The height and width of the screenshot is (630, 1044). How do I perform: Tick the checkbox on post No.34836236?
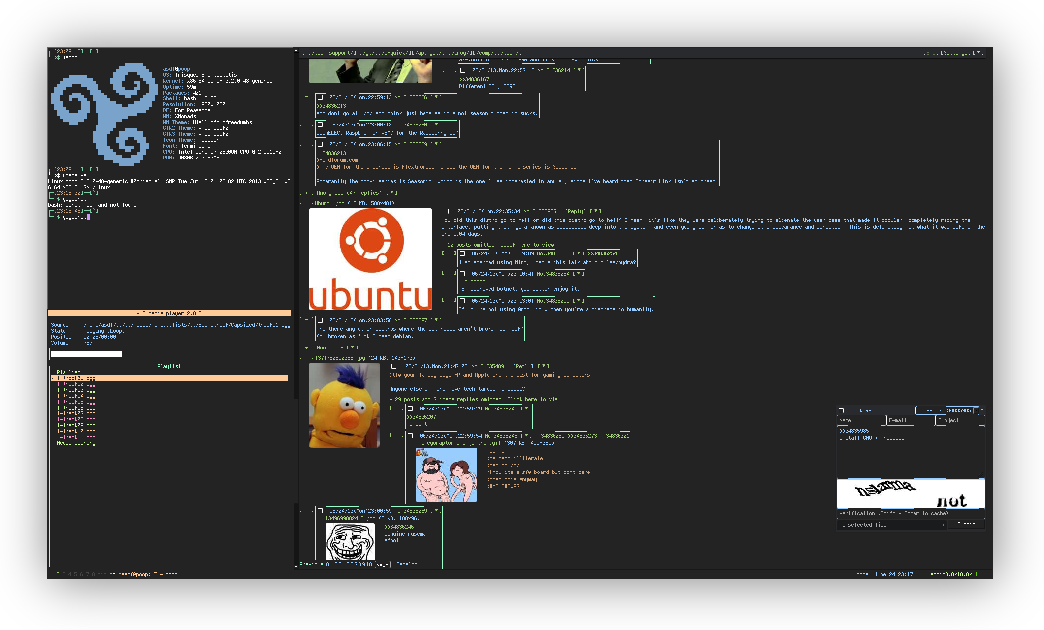pyautogui.click(x=320, y=97)
